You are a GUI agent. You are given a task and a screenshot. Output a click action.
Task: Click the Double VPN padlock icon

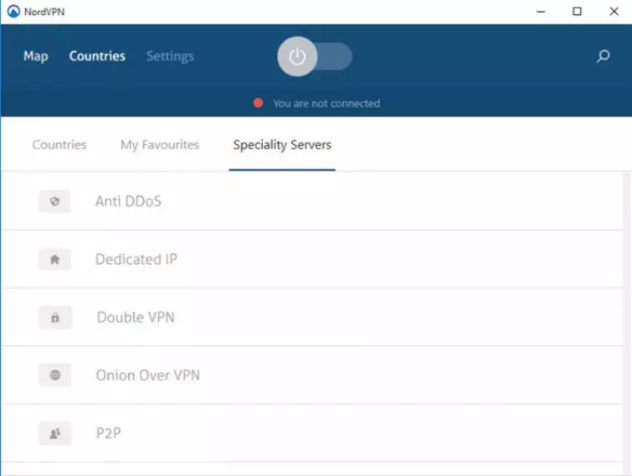coord(55,318)
